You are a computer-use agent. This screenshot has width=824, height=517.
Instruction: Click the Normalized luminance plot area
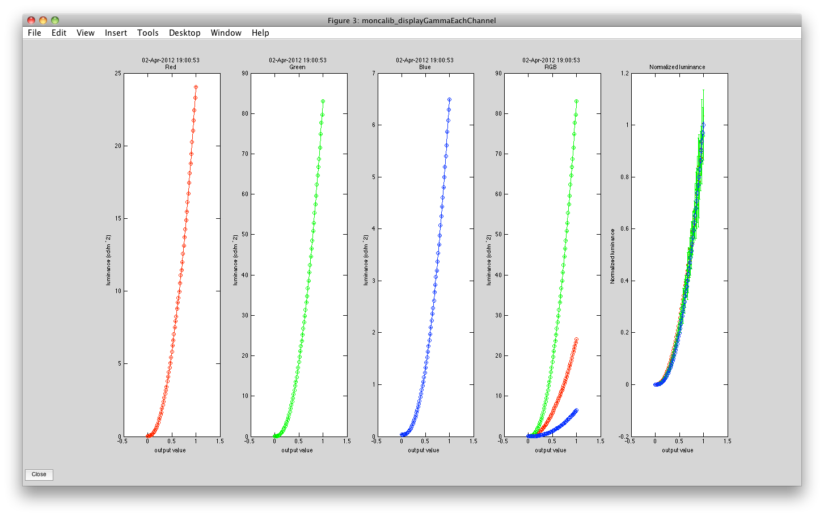click(679, 255)
